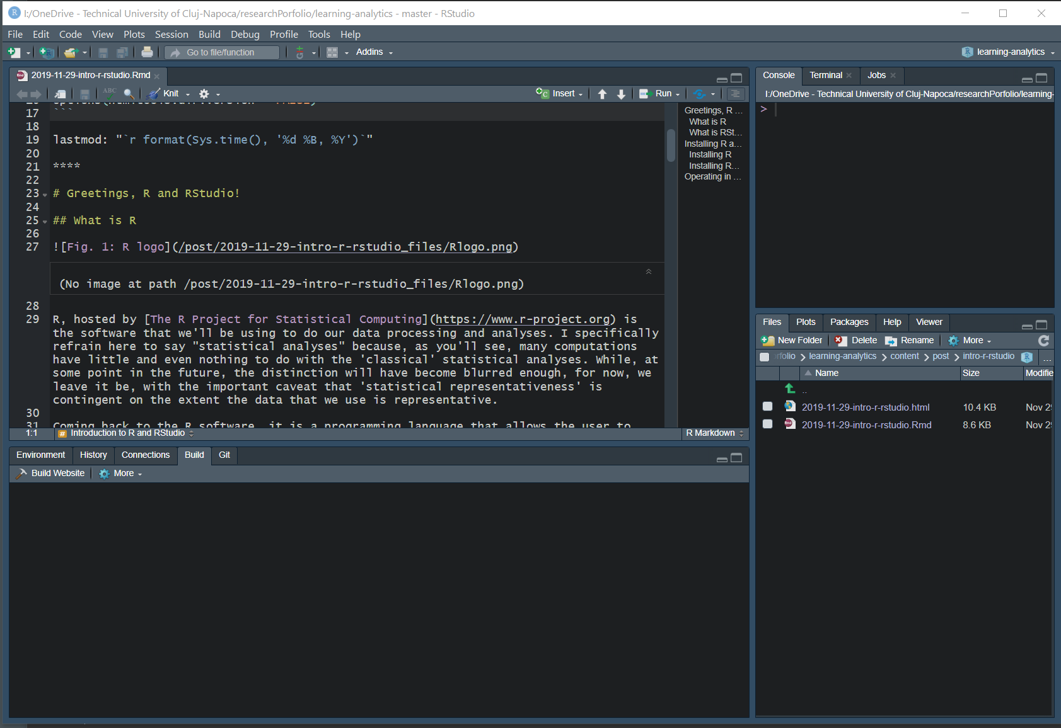Click the editor gear options icon

point(204,94)
